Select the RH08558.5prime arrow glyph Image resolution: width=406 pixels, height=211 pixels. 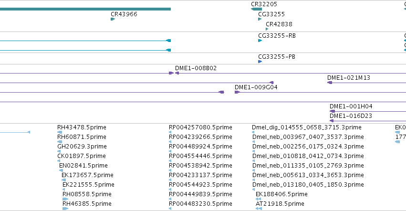pos(65,199)
